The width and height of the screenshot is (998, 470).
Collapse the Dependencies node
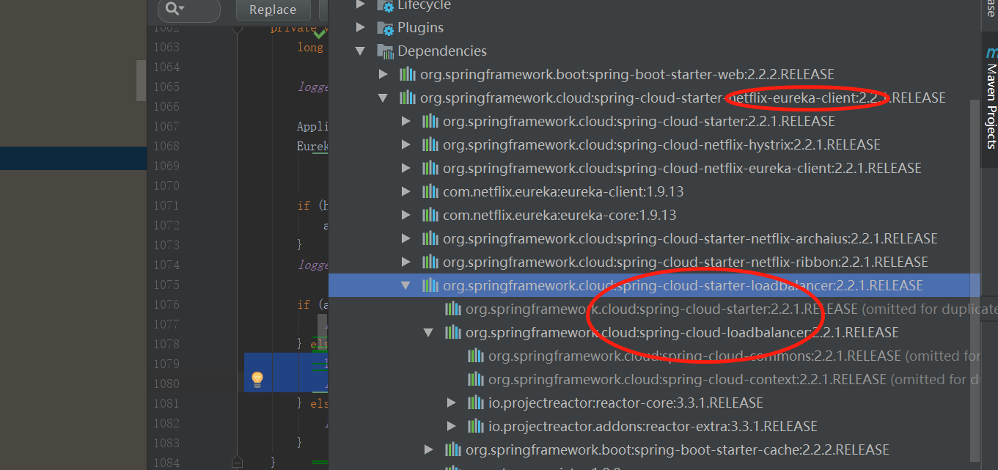(360, 51)
